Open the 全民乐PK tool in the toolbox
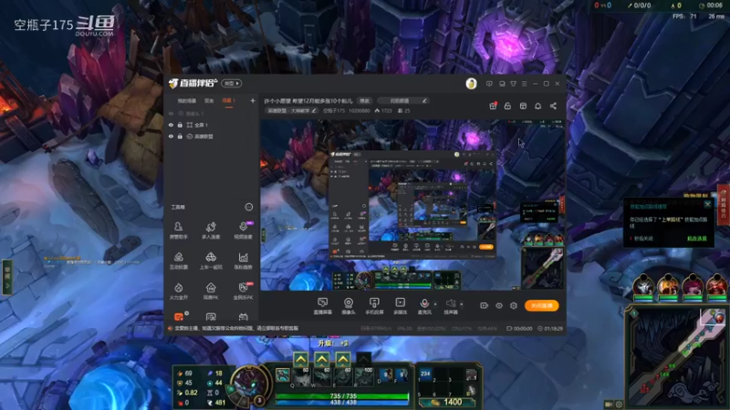The height and width of the screenshot is (410, 730). tap(243, 291)
